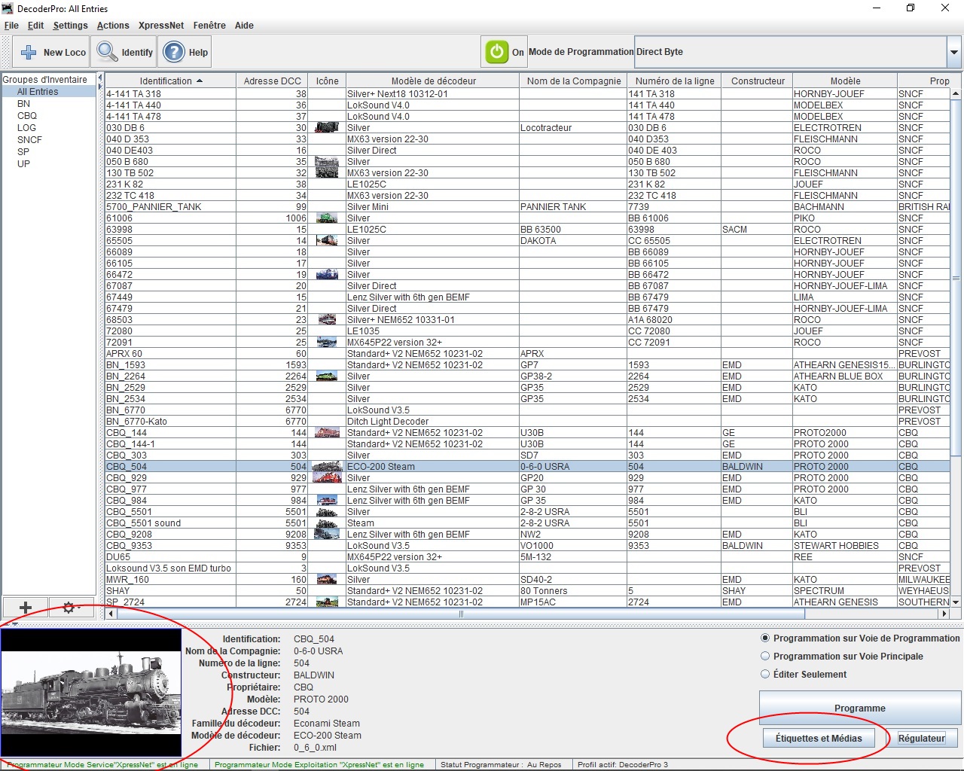This screenshot has height=771, width=964.
Task: Click the locomotive icon in row 050 B 680
Action: (327, 162)
